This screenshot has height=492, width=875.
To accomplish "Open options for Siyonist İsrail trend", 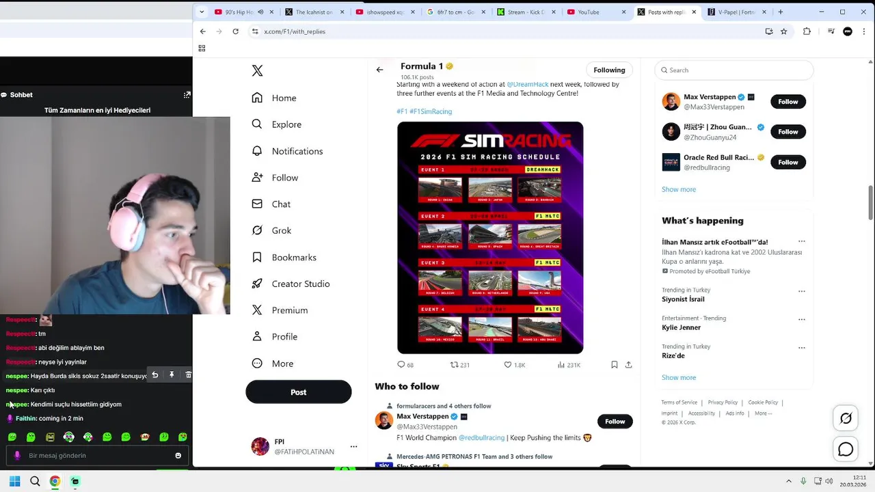I will tap(802, 291).
